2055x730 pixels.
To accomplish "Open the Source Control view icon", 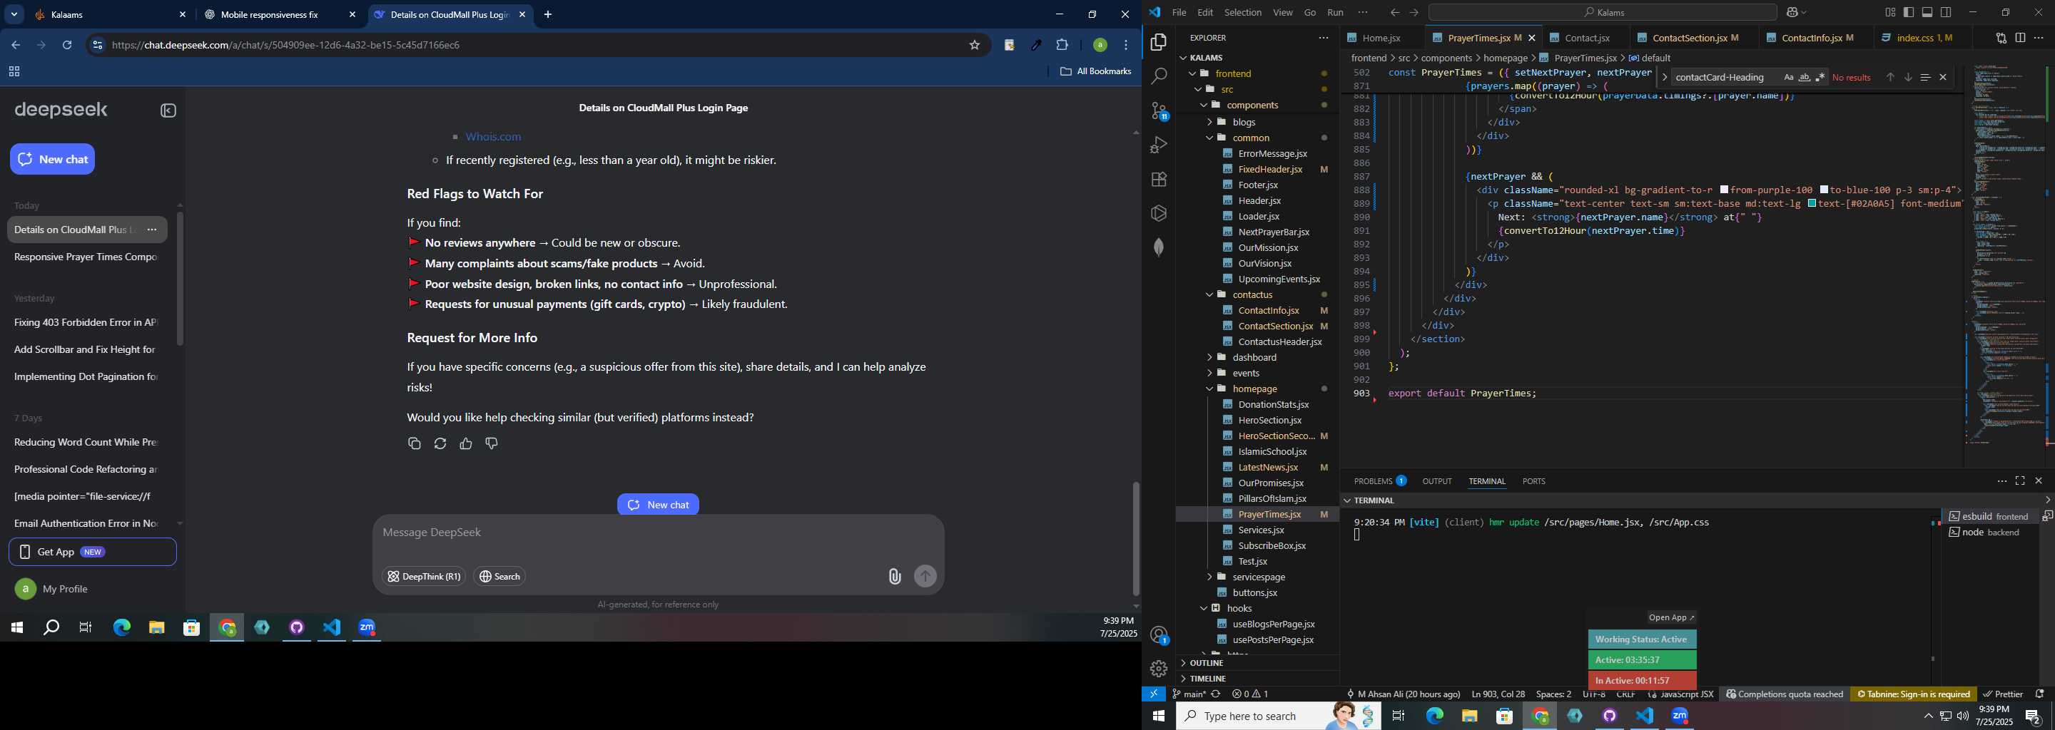I will click(x=1158, y=110).
